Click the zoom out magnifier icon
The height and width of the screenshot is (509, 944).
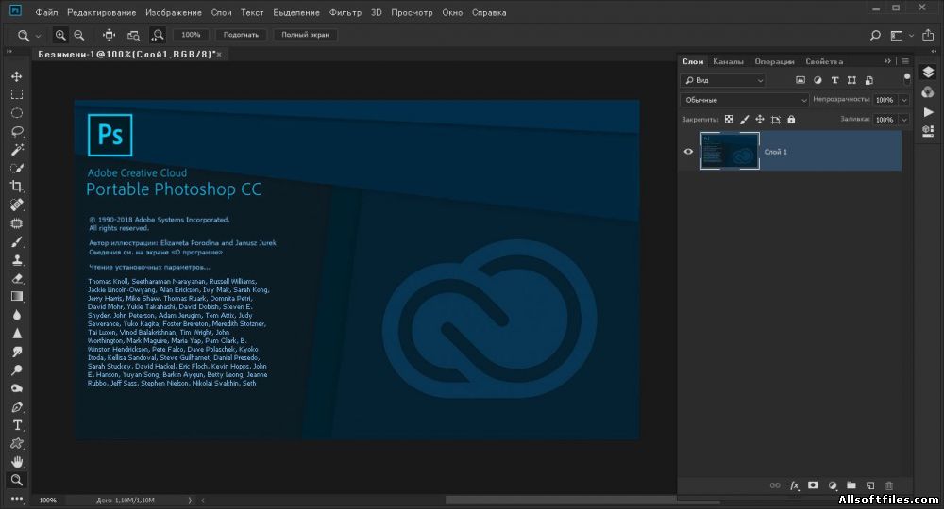[79, 35]
